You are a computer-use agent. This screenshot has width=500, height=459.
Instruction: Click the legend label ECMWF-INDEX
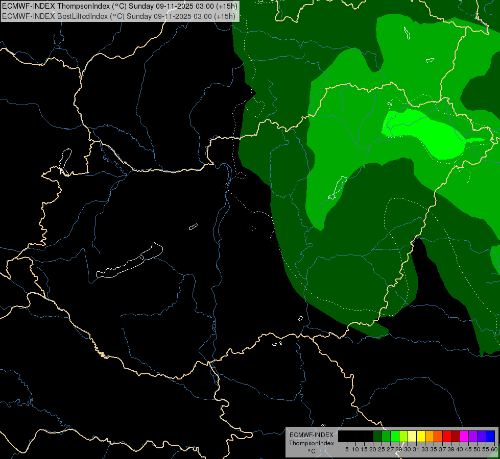(312, 435)
